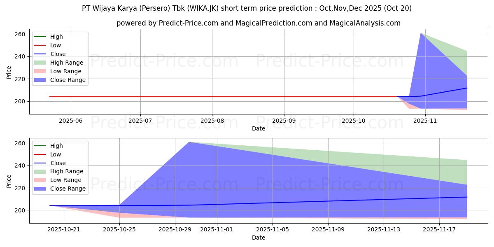
Task: Click the 2025-08 tick label on top chart
Action: tap(212, 121)
